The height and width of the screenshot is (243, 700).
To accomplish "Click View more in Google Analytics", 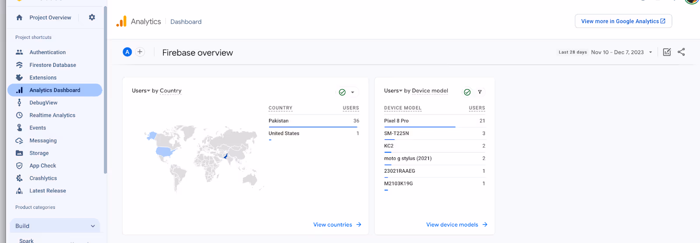I will (x=623, y=21).
